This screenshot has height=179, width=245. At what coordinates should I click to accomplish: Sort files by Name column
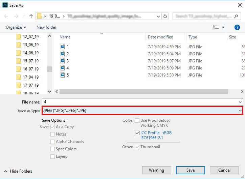(65, 37)
